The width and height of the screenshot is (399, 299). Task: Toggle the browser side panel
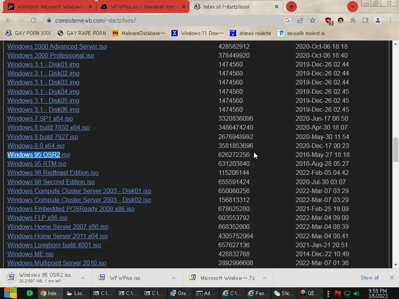point(365,20)
